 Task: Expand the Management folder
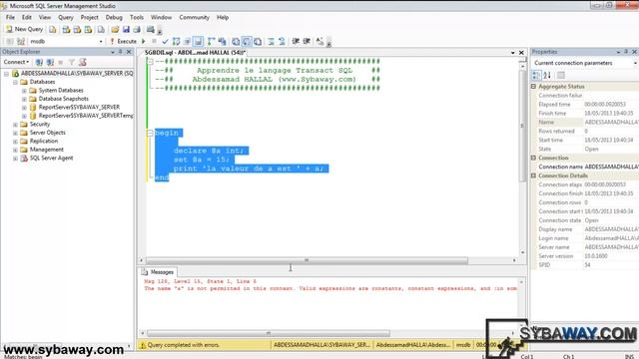click(x=15, y=150)
